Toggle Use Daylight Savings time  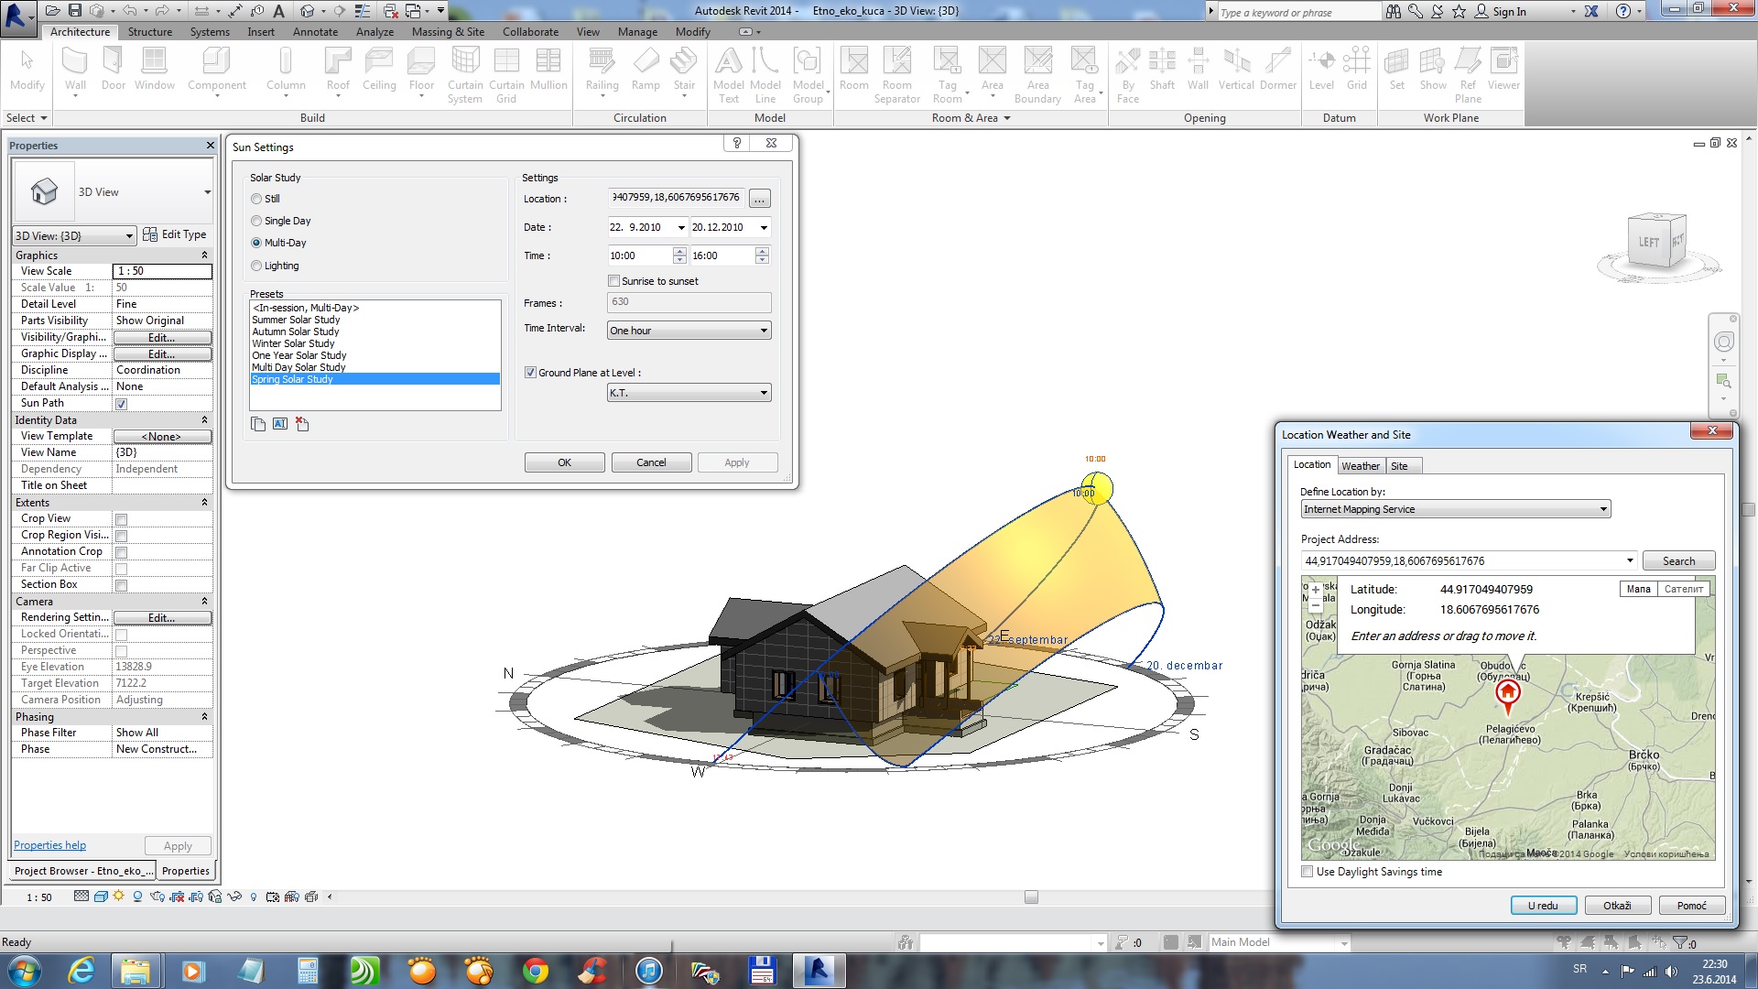tap(1308, 872)
